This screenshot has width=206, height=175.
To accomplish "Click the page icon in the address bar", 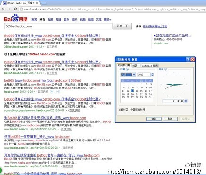I will (22, 9).
